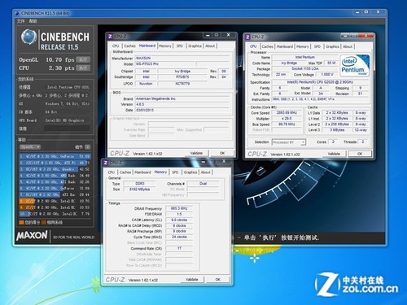Click Validate in Mainboard CPU-Z window
Image resolution: width=407 pixels, height=305 pixels.
(196, 153)
